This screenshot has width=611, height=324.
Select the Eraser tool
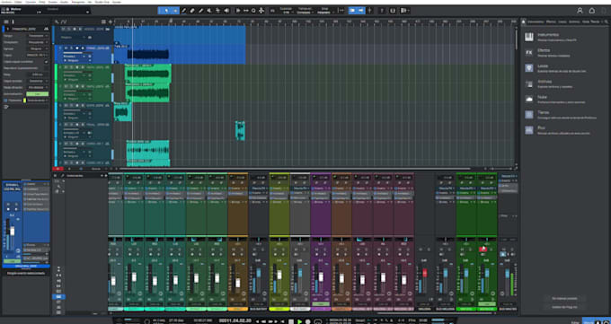192,11
